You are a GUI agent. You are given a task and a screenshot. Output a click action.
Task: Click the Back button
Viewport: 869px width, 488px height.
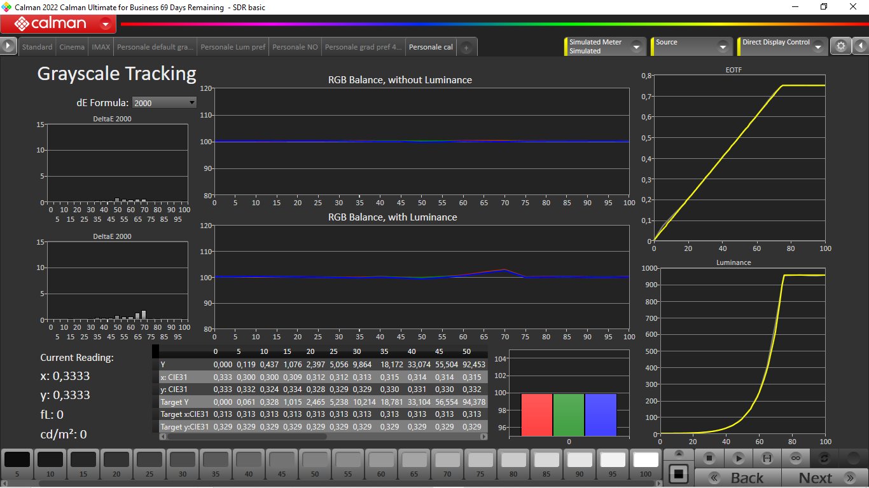[x=738, y=478]
